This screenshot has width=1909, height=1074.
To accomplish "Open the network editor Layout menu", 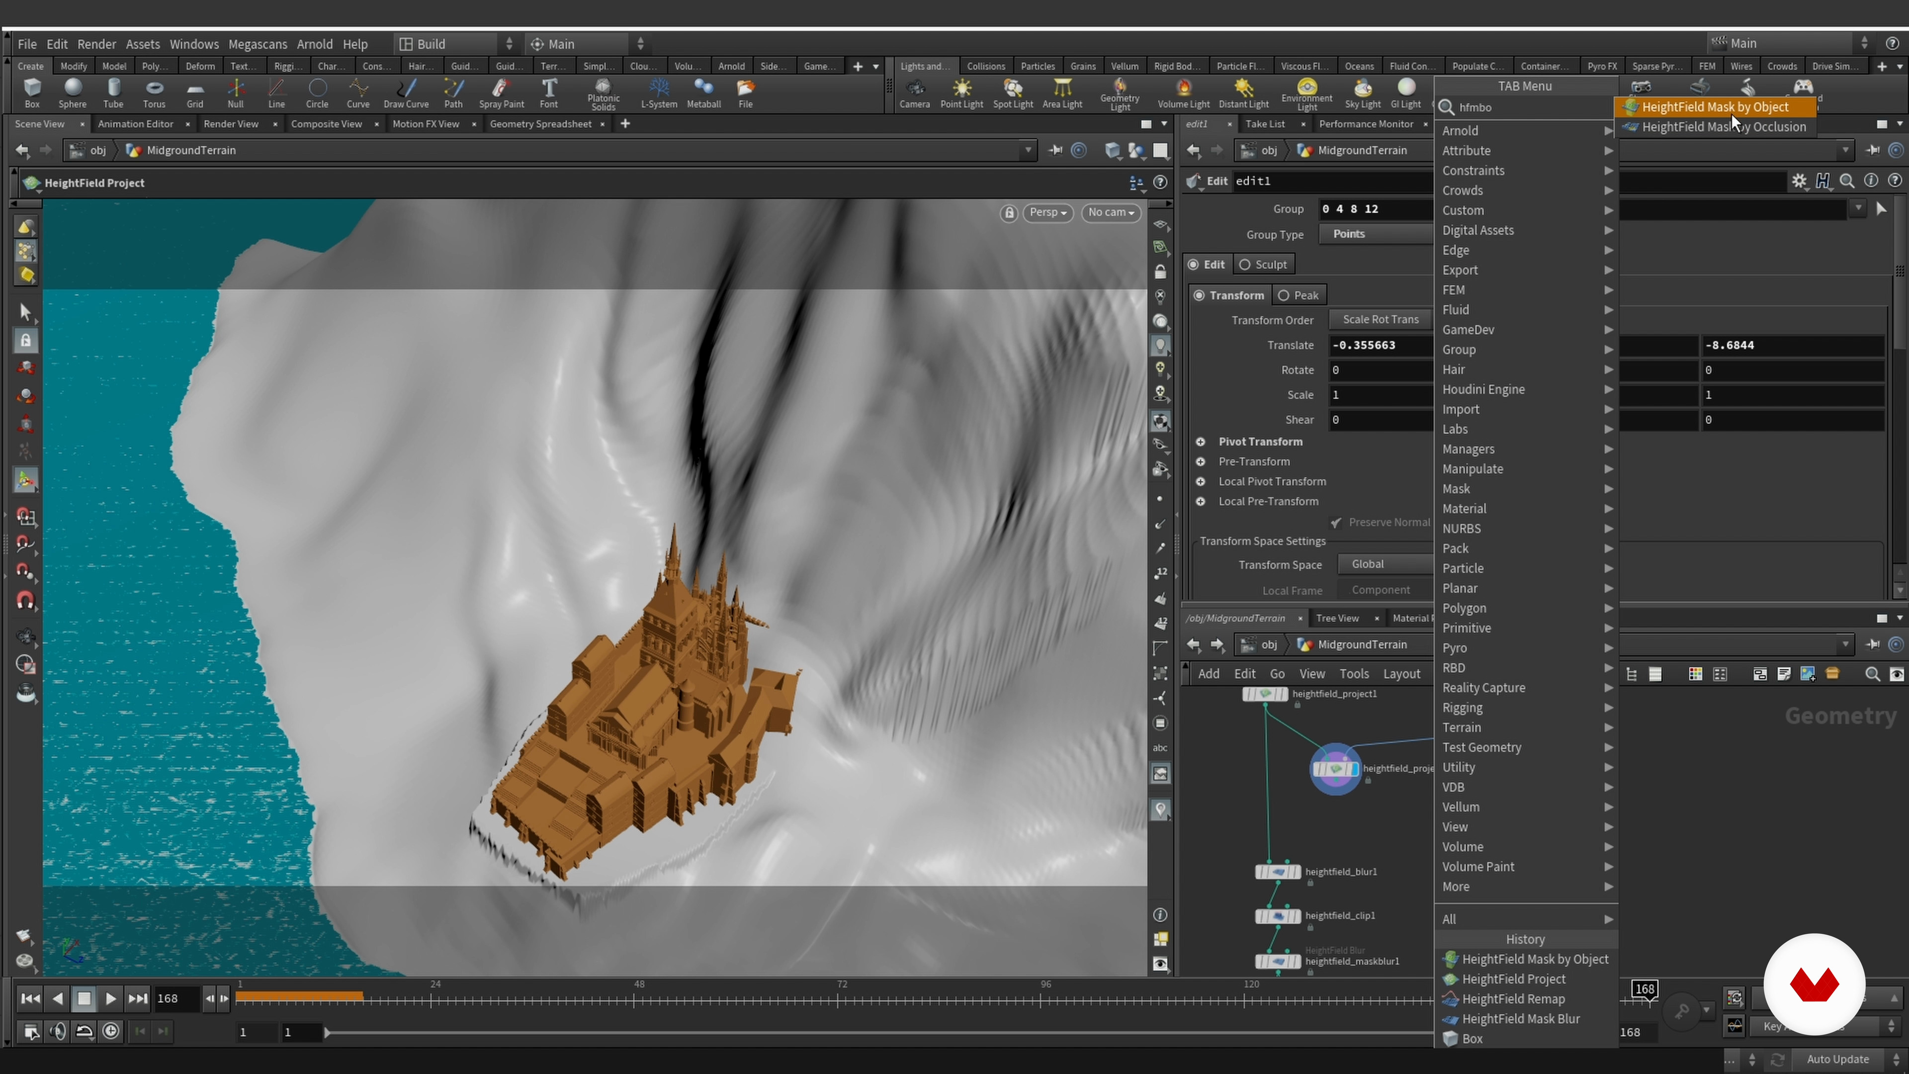I will point(1401,674).
